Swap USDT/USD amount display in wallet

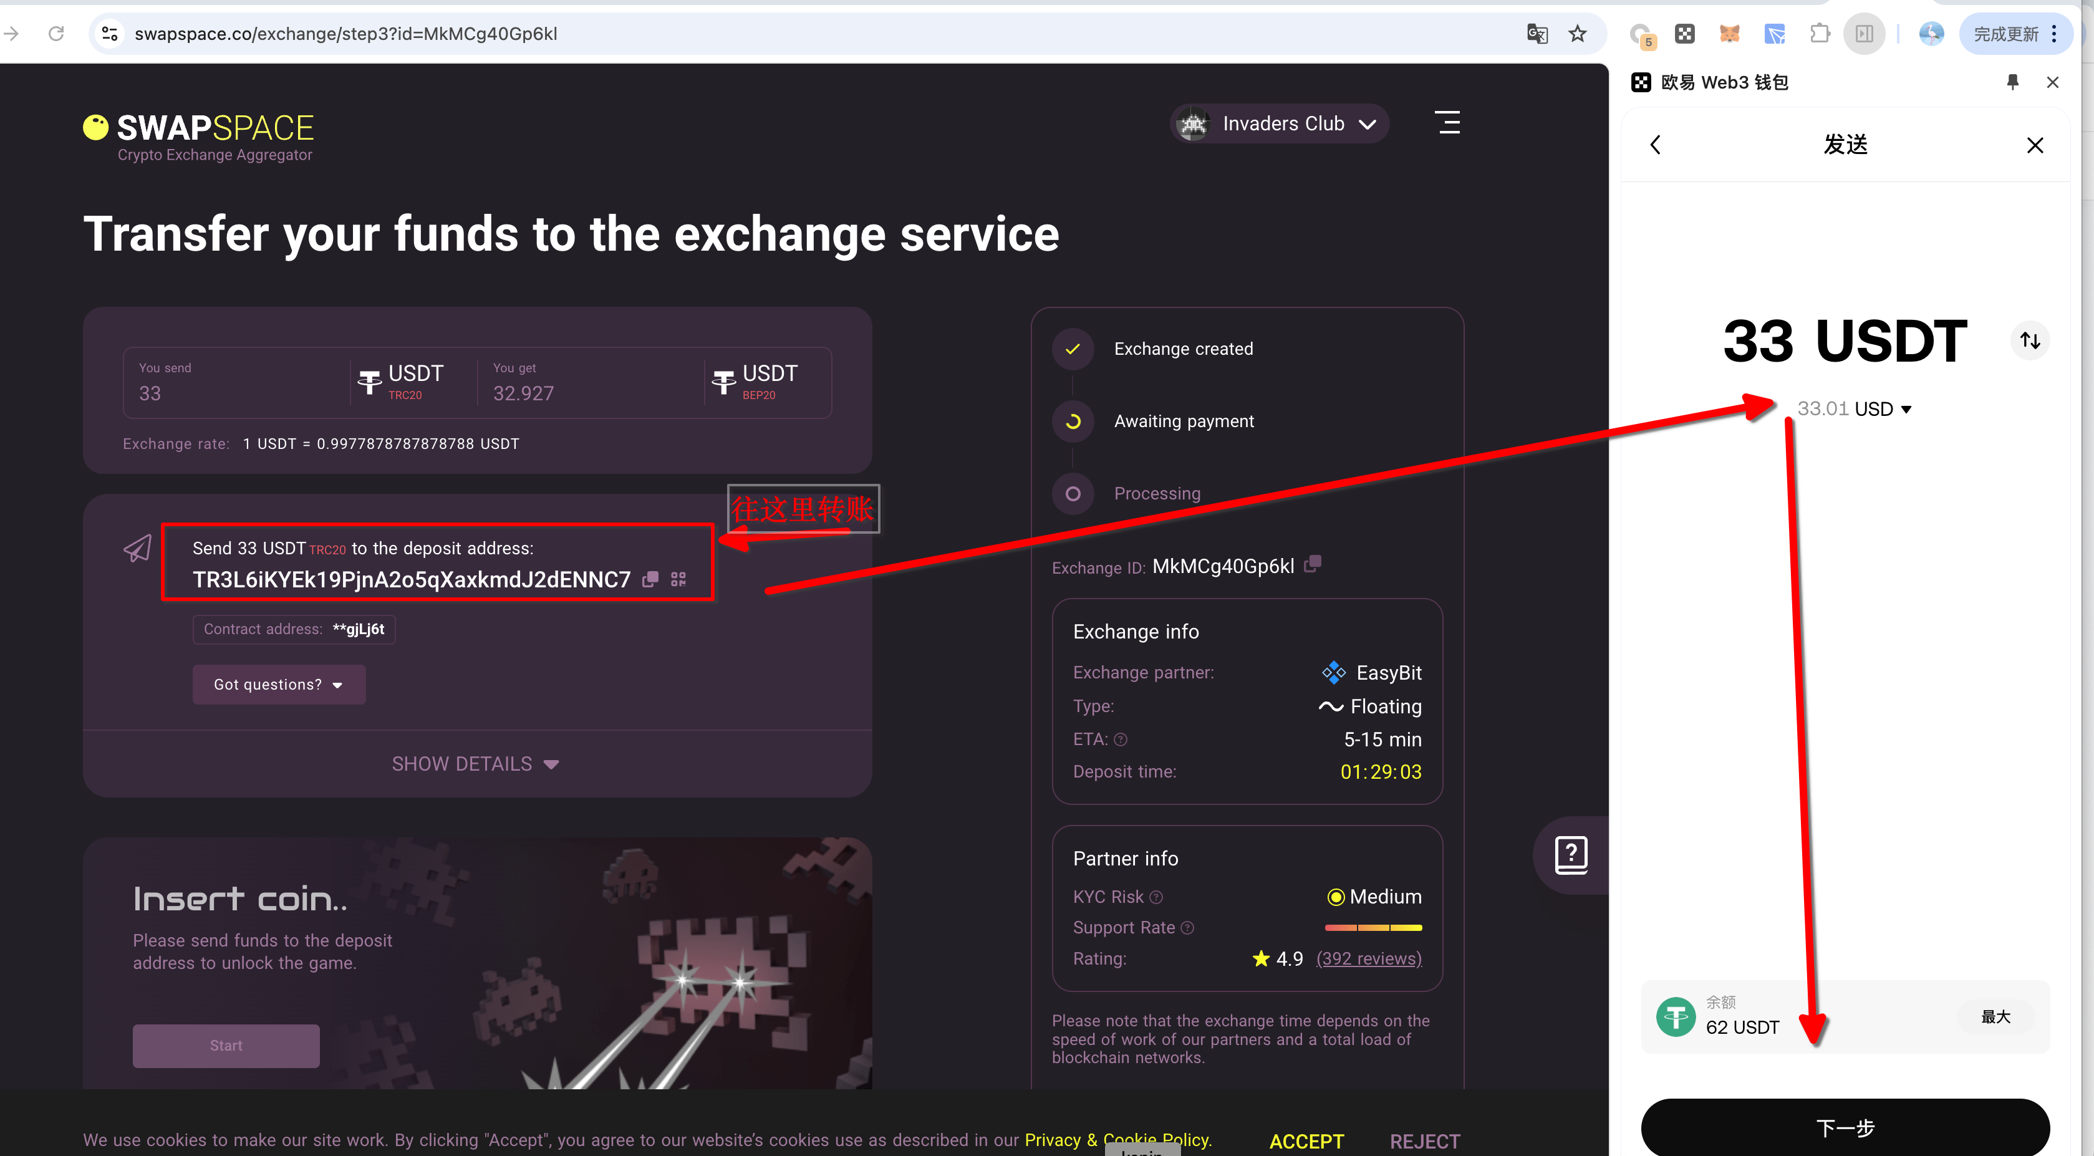pyautogui.click(x=2030, y=340)
